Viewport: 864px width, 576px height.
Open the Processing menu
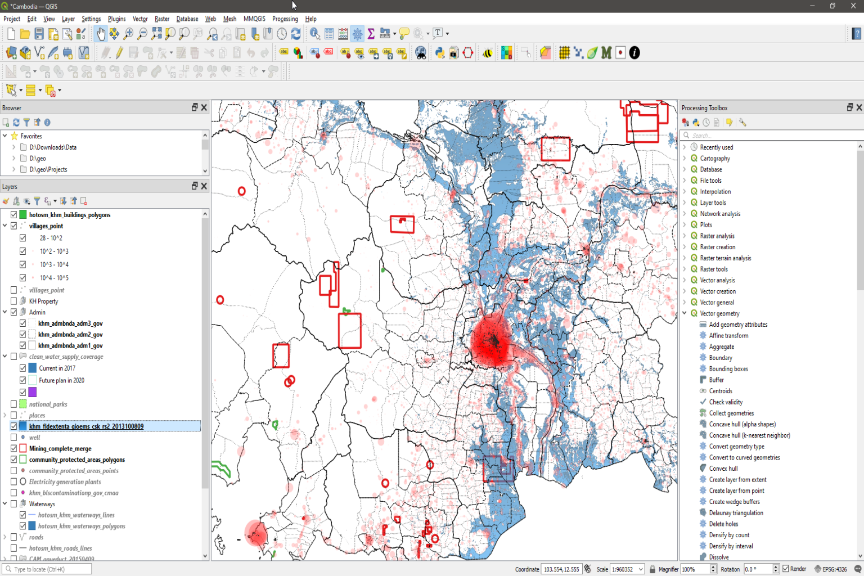point(285,19)
